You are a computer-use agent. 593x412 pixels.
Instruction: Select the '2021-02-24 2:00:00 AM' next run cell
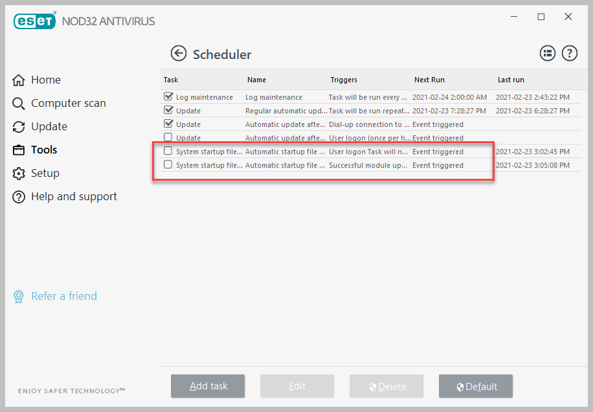point(449,97)
